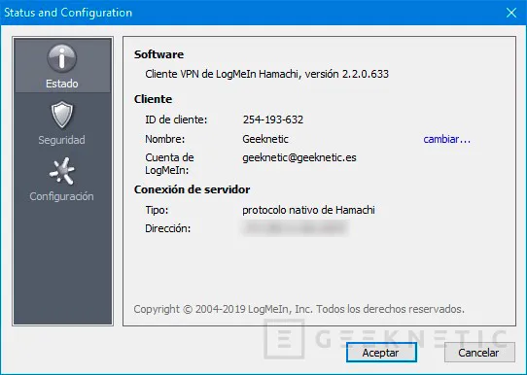Click the 'Status and Configuration' window title
Screen dimensions: 527x375
click(68, 13)
